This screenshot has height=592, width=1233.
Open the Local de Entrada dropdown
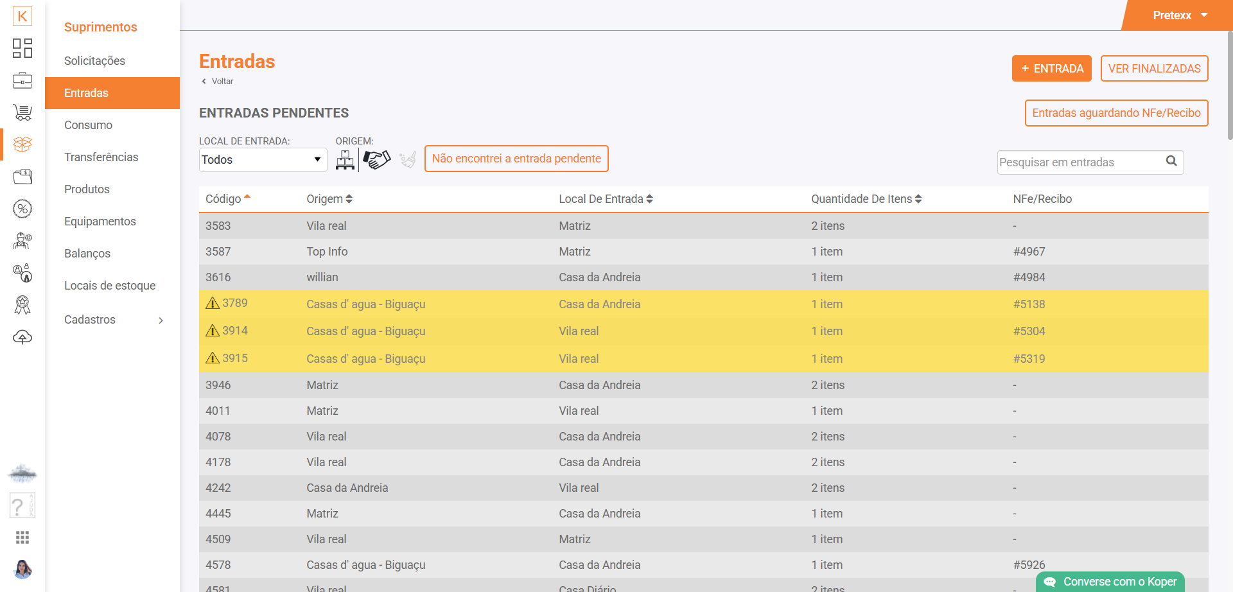tap(263, 160)
